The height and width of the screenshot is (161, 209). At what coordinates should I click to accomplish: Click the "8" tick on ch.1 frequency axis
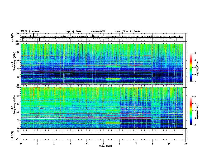[18, 52]
